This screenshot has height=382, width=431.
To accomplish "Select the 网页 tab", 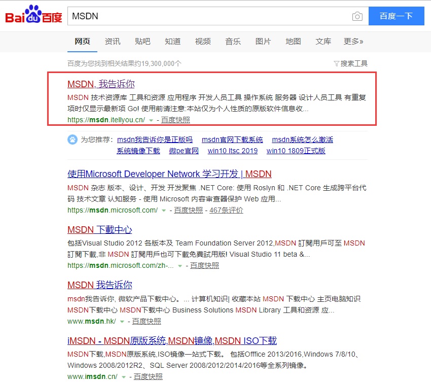I will coord(82,41).
